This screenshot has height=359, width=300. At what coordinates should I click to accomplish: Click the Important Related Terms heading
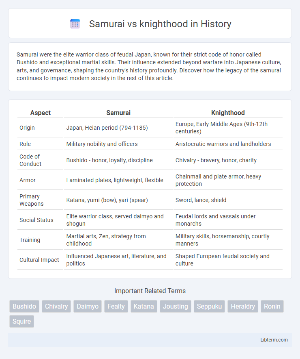[x=150, y=291]
